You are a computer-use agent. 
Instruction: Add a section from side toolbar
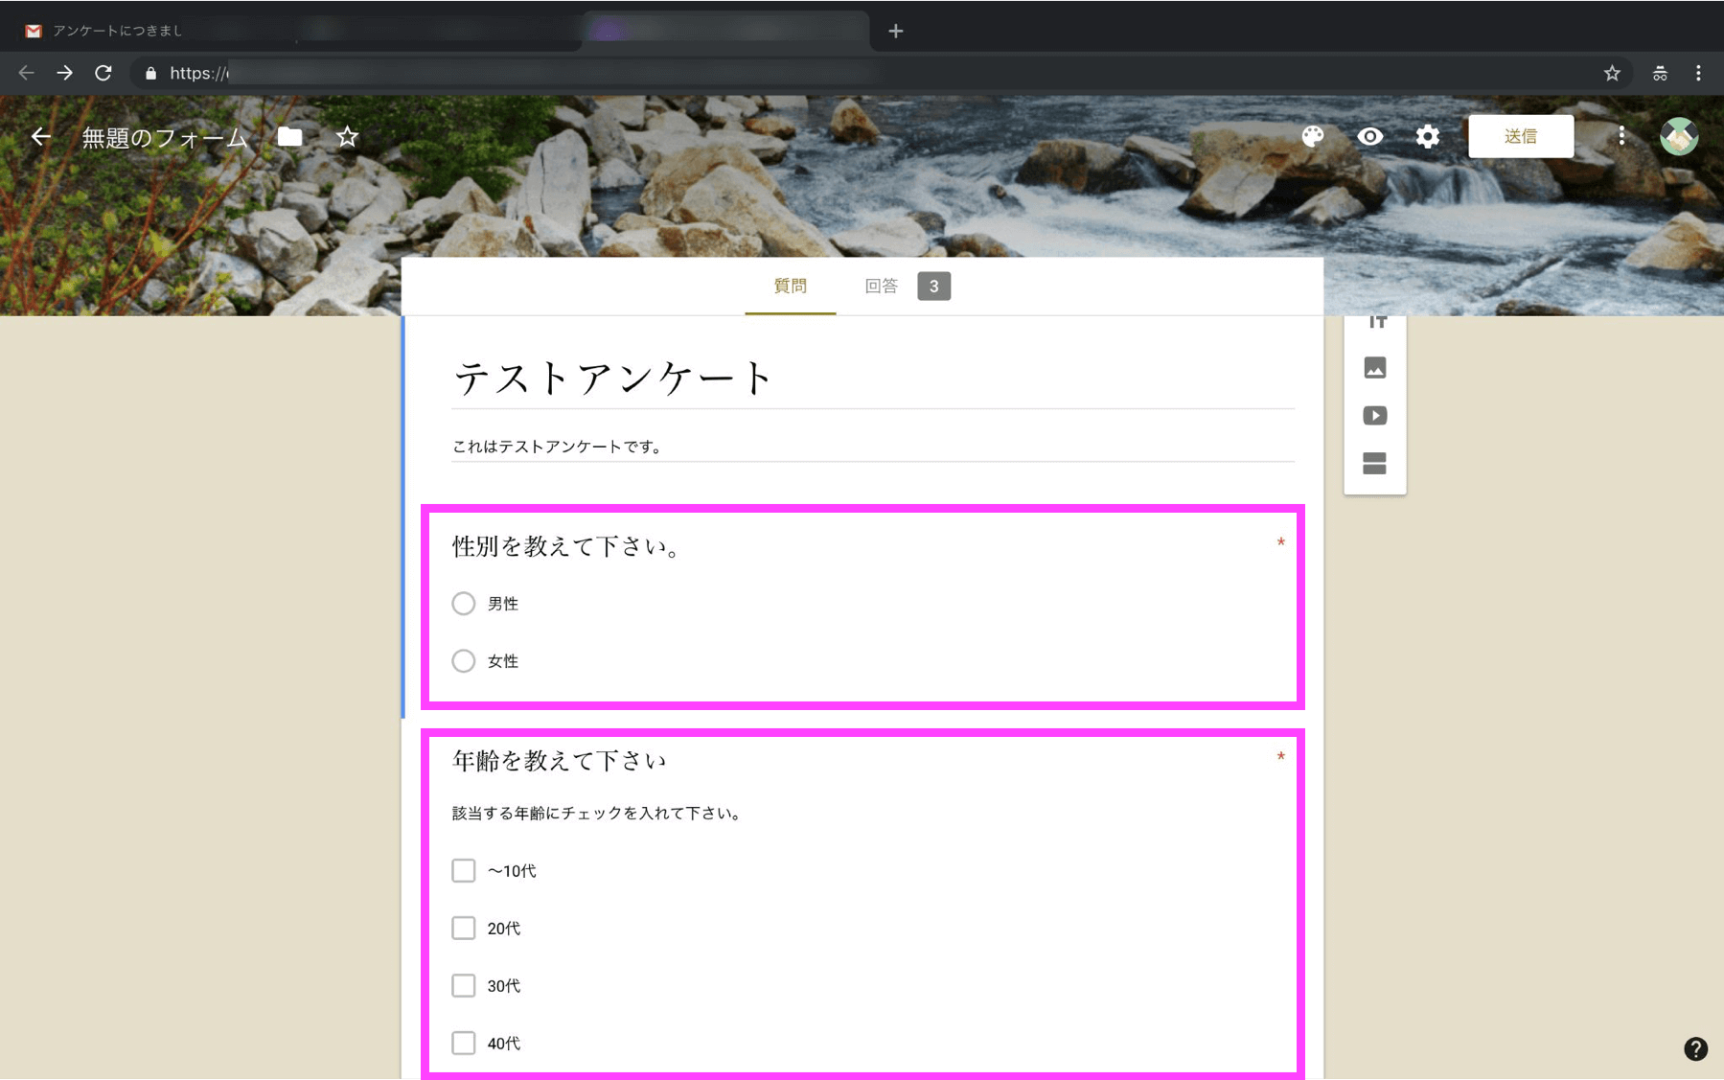click(x=1375, y=464)
